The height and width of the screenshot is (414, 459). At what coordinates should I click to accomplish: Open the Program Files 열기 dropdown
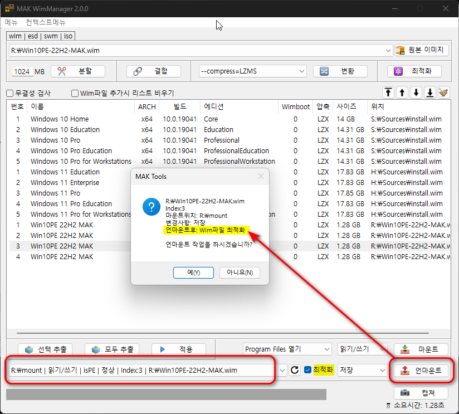(x=327, y=349)
